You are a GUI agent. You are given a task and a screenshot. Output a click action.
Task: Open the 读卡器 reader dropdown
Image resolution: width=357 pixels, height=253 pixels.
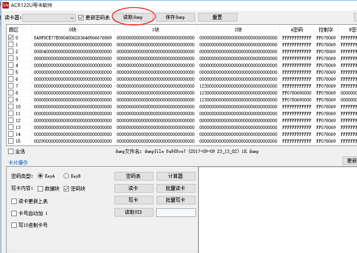(x=49, y=18)
